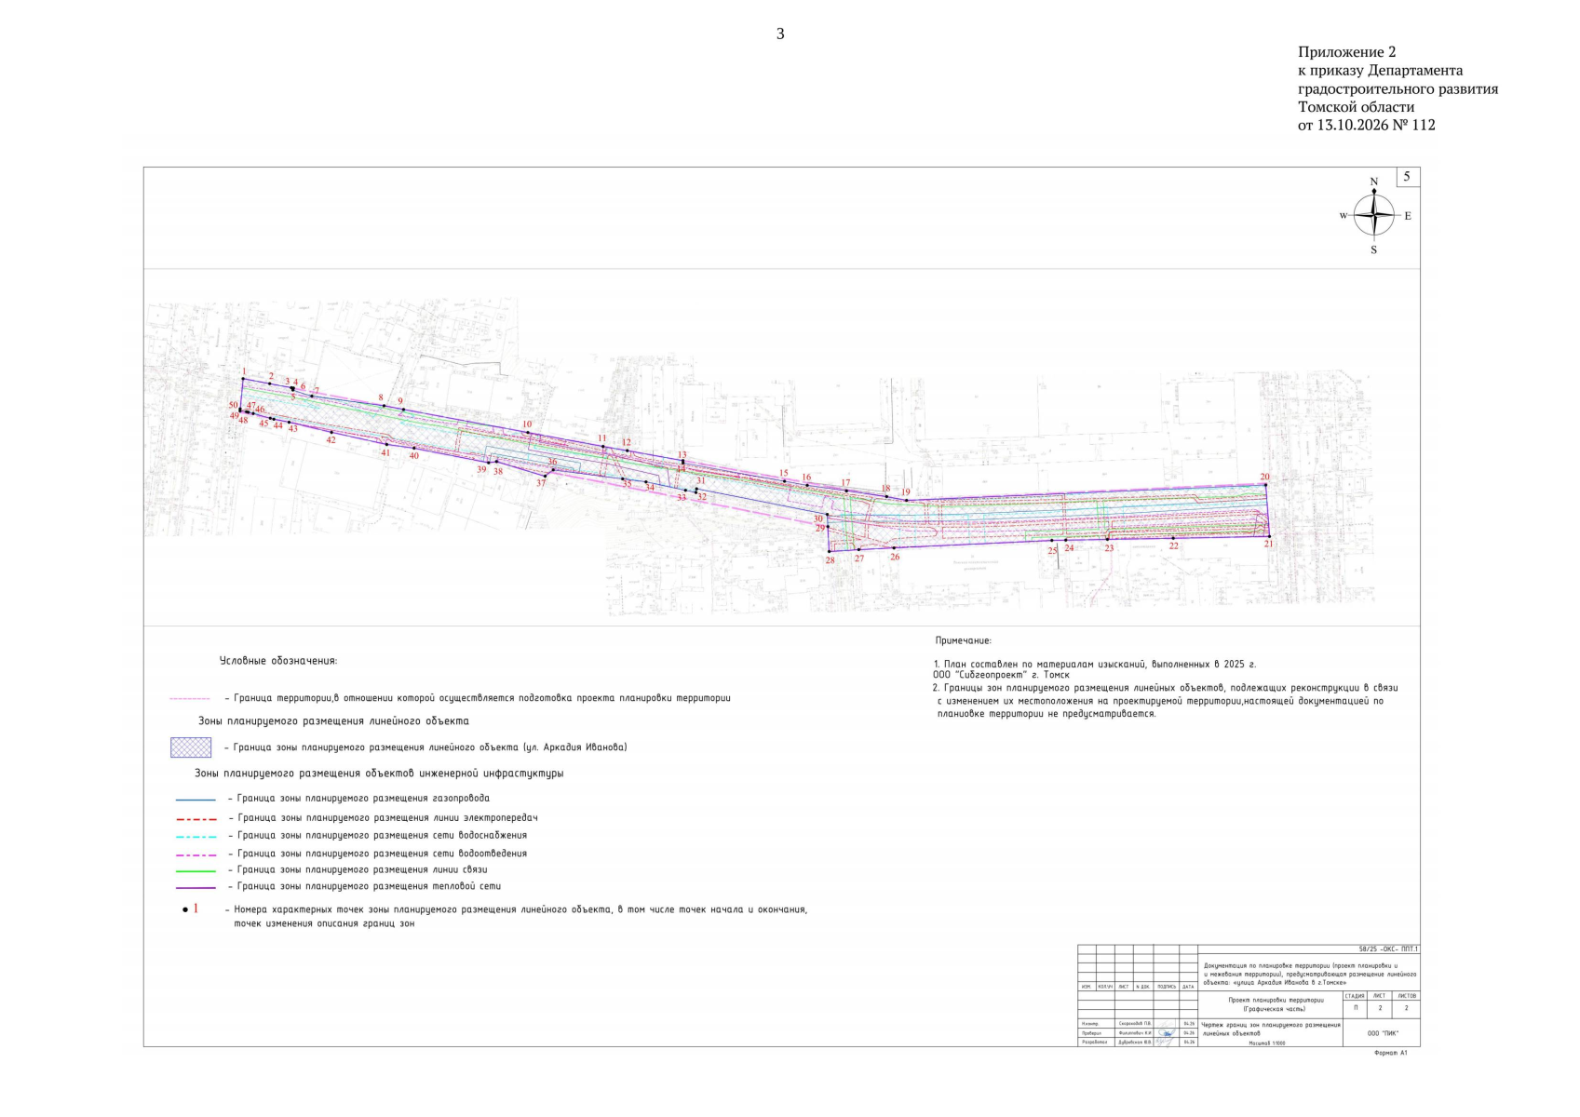Click map point label '26'
The image size is (1580, 1117).
tap(895, 558)
